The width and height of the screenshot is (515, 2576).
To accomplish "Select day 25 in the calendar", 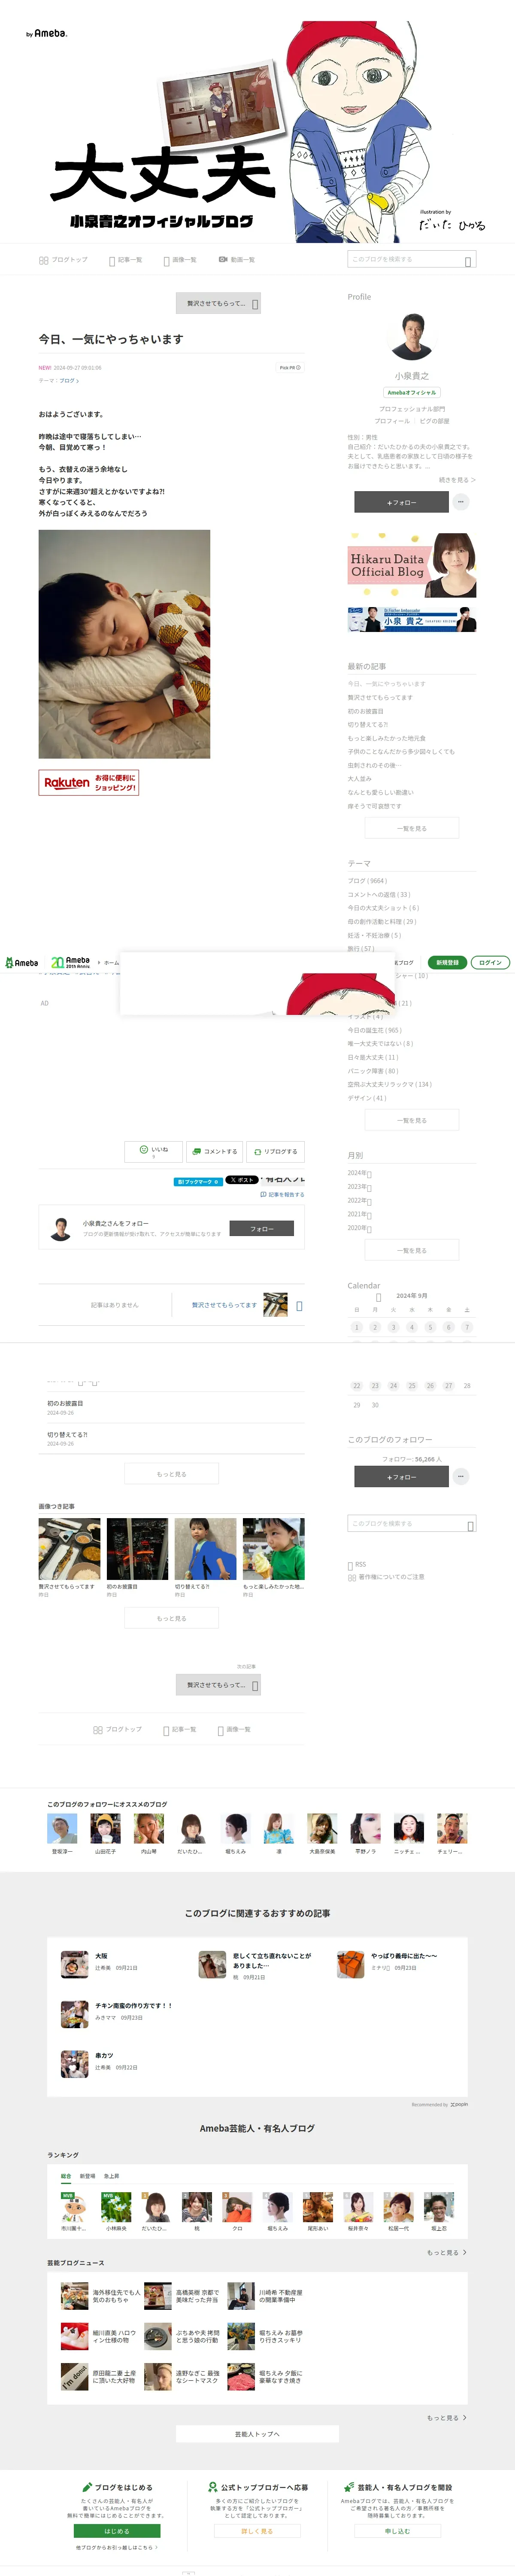I will pyautogui.click(x=411, y=1386).
